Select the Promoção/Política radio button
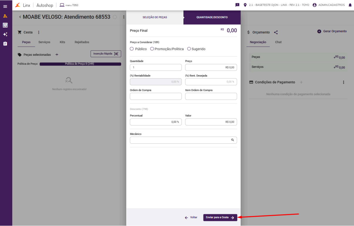 pos(152,49)
